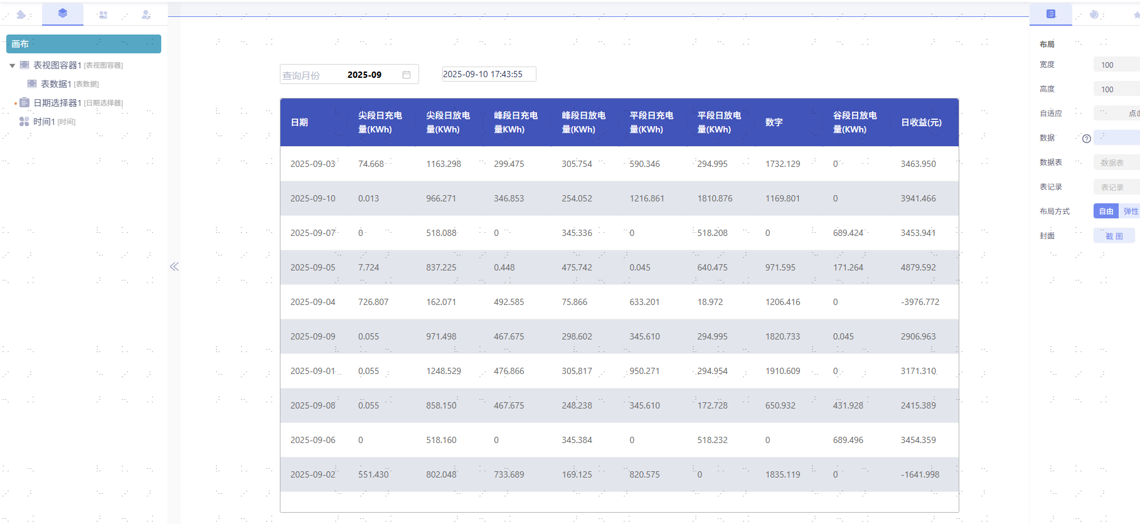Image resolution: width=1140 pixels, height=524 pixels.
Task: Select 弹性 layout mode
Action: tap(1130, 211)
